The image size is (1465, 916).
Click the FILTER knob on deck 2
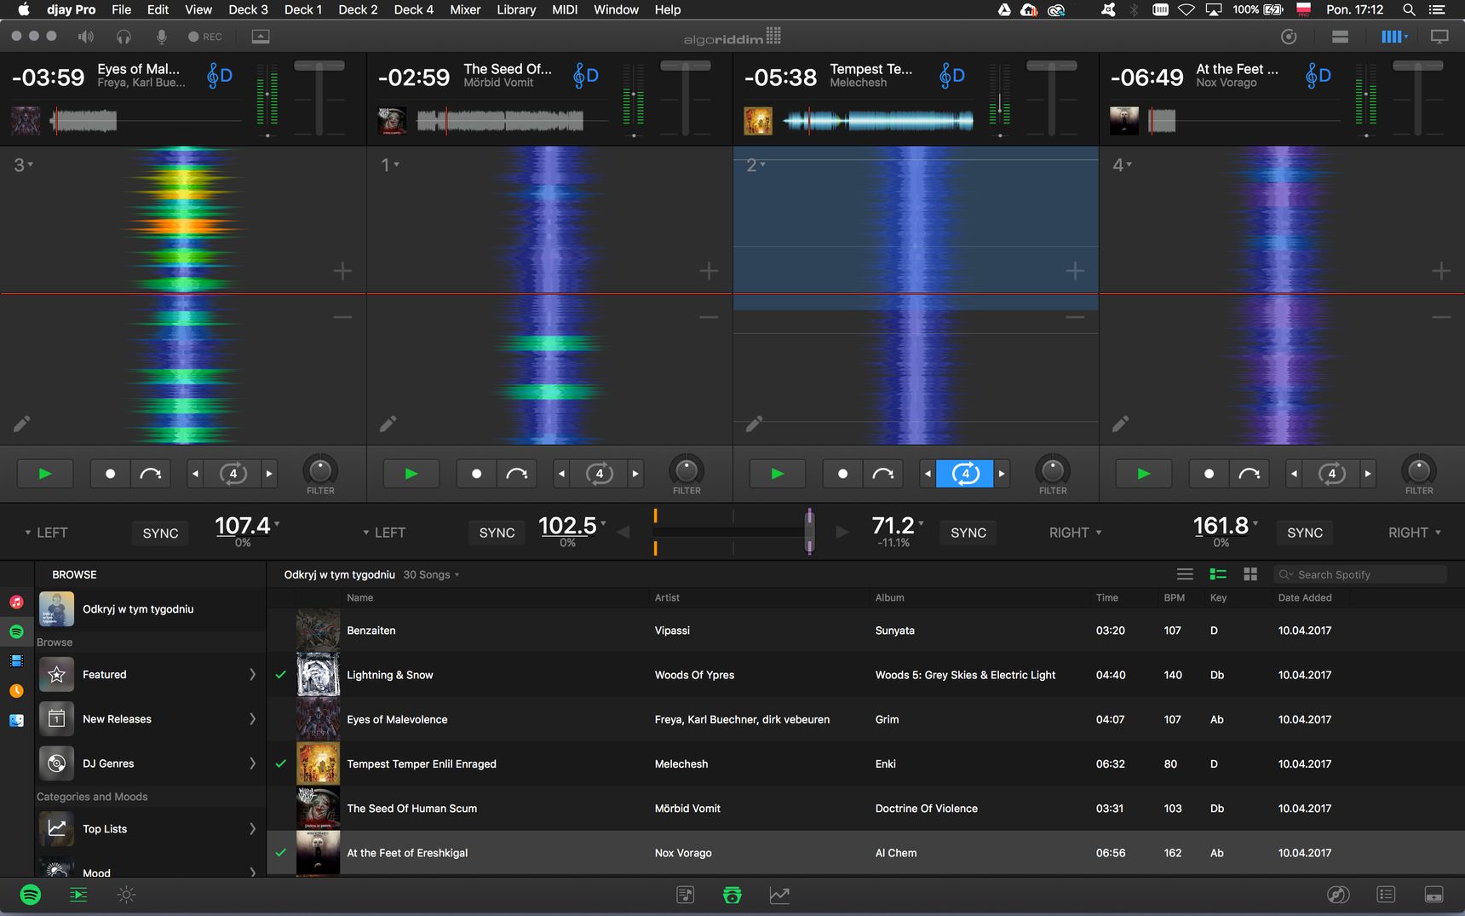click(1053, 470)
